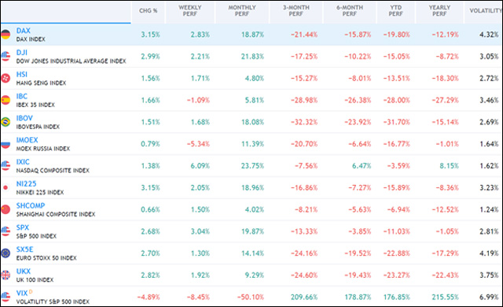Select the Shanghai Composite Index row
The height and width of the screenshot is (307, 503).
tap(251, 209)
